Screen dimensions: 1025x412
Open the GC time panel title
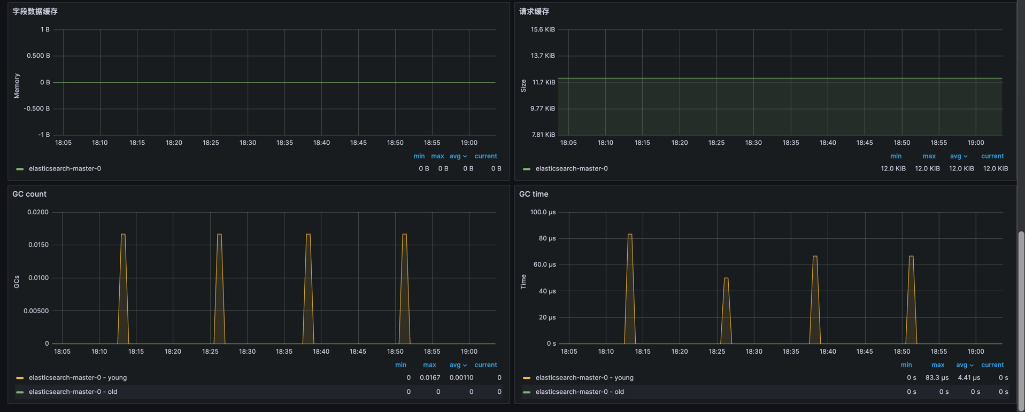coord(534,194)
